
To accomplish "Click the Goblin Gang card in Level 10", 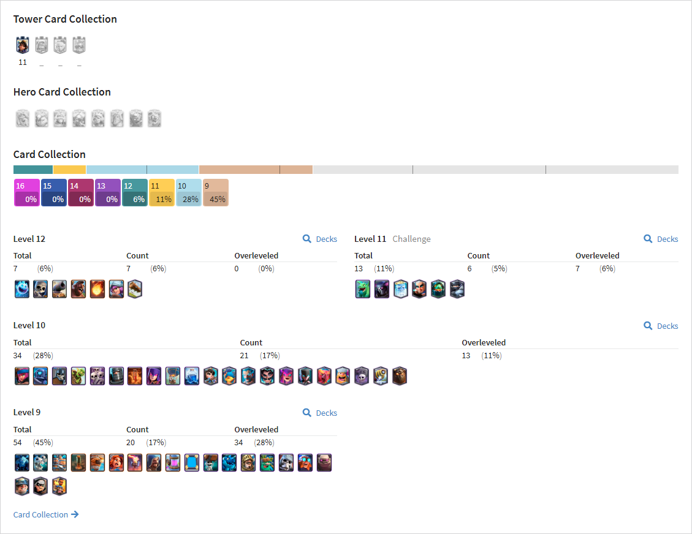I will coord(78,376).
